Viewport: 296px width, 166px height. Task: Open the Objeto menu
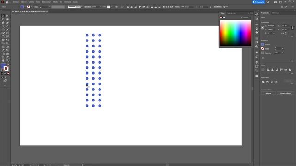coord(31,2)
